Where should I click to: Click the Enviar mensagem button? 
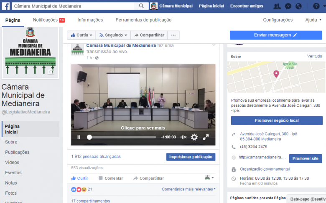tap(276, 35)
